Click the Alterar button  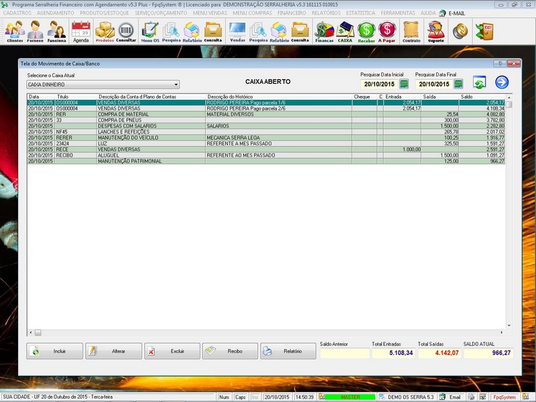113,351
